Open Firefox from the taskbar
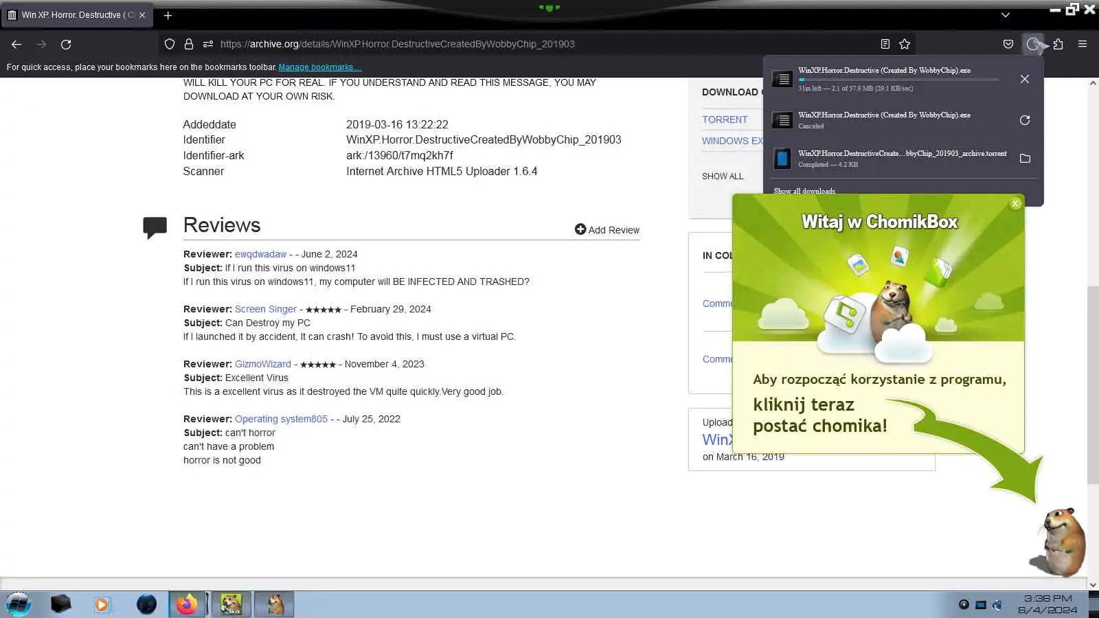The image size is (1099, 618). coord(187,604)
